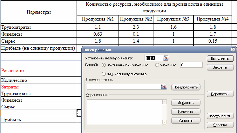Open the Параметры settings
Image resolution: width=237 pixels, height=133 pixels.
220,94
